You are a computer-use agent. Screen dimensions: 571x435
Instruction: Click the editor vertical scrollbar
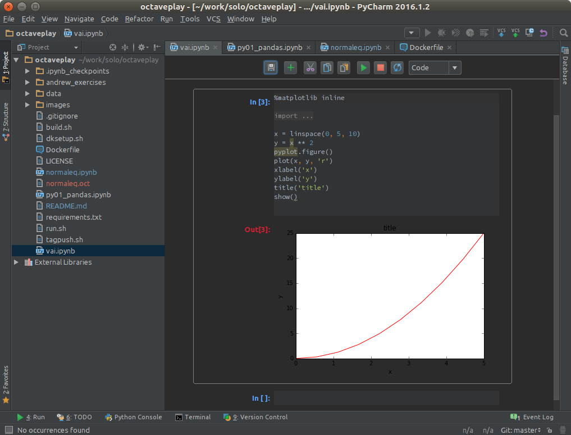coord(556,257)
